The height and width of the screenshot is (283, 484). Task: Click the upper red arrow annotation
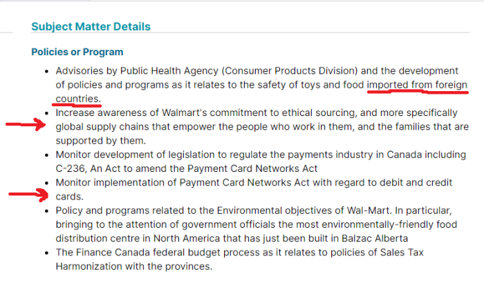click(26, 124)
